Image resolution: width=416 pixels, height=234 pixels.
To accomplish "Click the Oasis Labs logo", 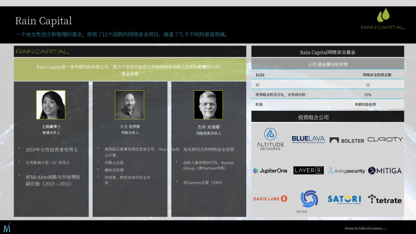I will [x=270, y=198].
